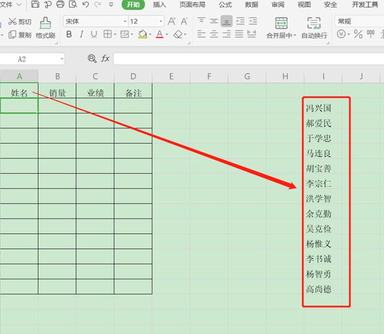The width and height of the screenshot is (384, 334).
Task: Select the 备注 header cell
Action: pos(133,91)
